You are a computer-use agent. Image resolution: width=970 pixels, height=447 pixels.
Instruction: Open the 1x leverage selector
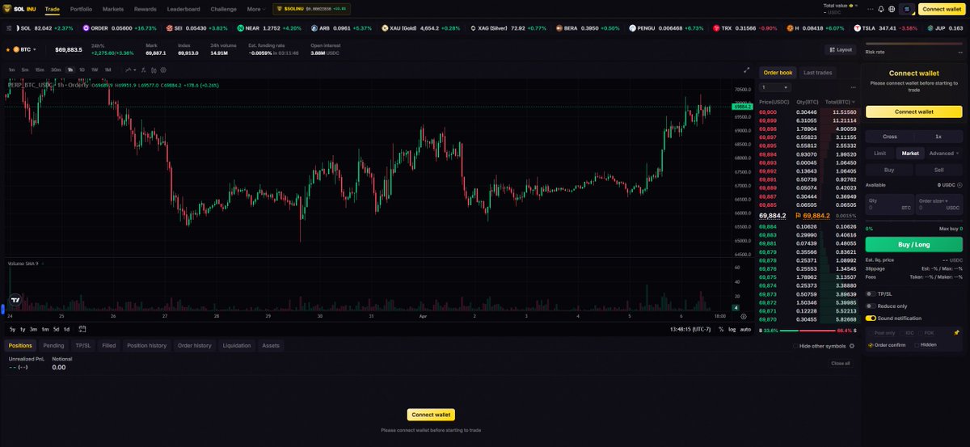938,136
